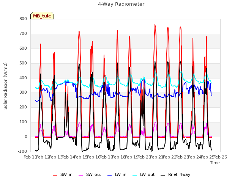The height and width of the screenshot is (182, 243).
Task: Click the 4-Way Radiometer chart title
Action: point(121,4)
